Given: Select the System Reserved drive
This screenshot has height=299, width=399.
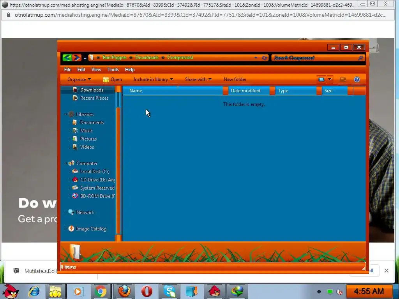Looking at the screenshot, I should tap(93, 188).
